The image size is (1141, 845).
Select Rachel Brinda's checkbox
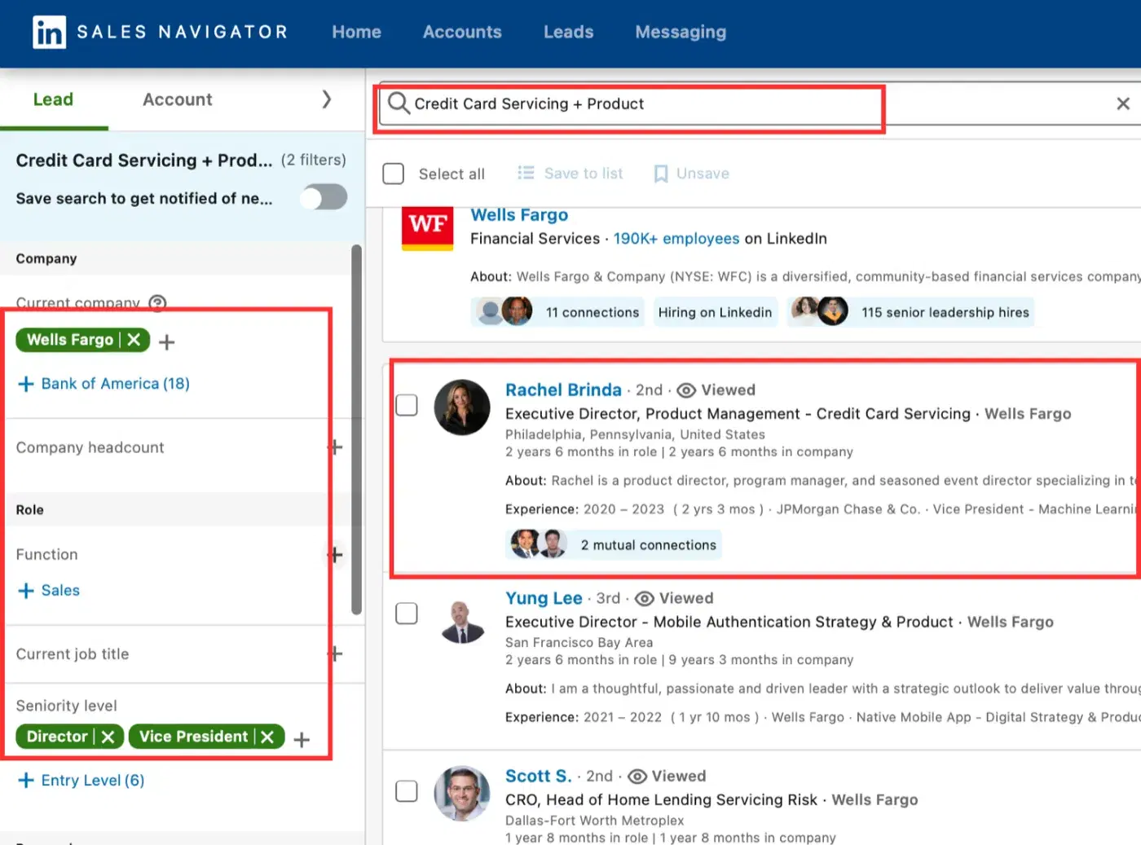tap(407, 405)
